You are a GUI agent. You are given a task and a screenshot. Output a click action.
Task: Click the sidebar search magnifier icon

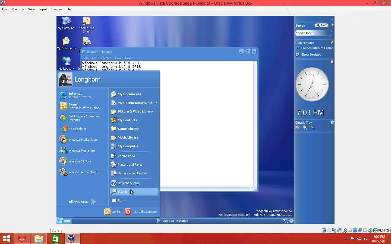point(332,25)
